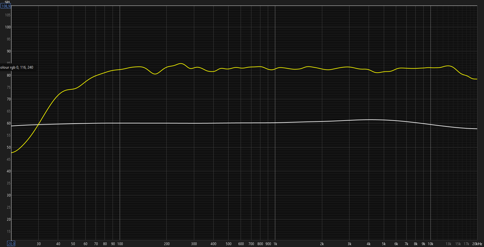Click the 5k frequency axis label
The height and width of the screenshot is (247, 484).
click(x=384, y=244)
